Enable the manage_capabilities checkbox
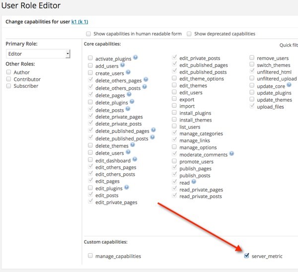Viewport: 298px width, 272px height. (x=90, y=256)
